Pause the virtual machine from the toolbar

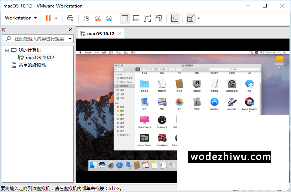(48, 18)
